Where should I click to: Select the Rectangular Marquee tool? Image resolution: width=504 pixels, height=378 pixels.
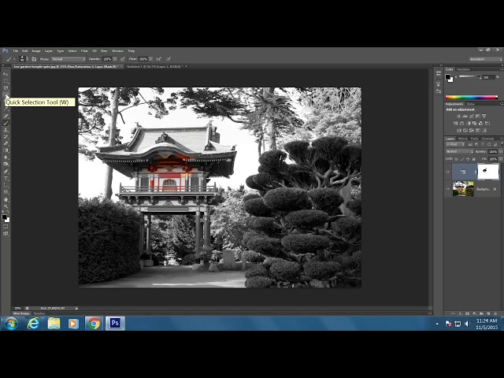(6, 81)
